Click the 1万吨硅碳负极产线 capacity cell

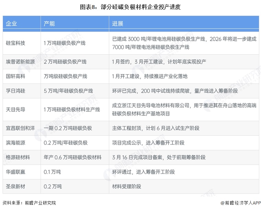pos(75,43)
